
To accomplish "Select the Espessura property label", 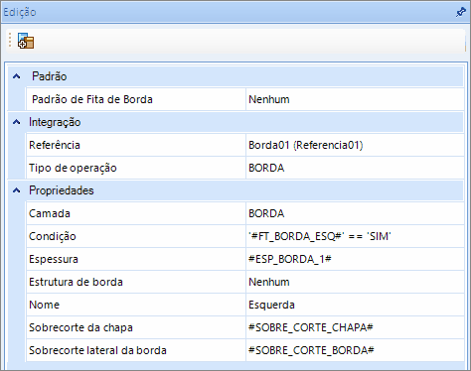I will 54,259.
